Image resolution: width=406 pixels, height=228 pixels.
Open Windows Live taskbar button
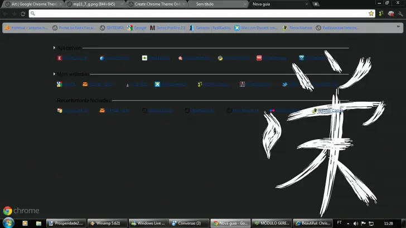pyautogui.click(x=148, y=223)
